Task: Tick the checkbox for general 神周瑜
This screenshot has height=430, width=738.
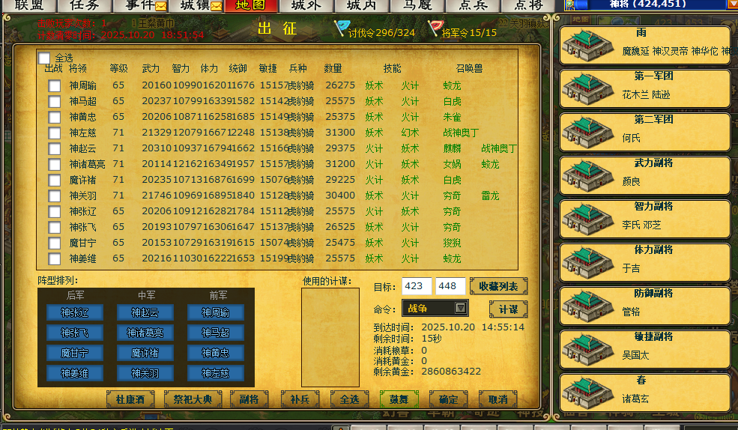Action: (55, 85)
